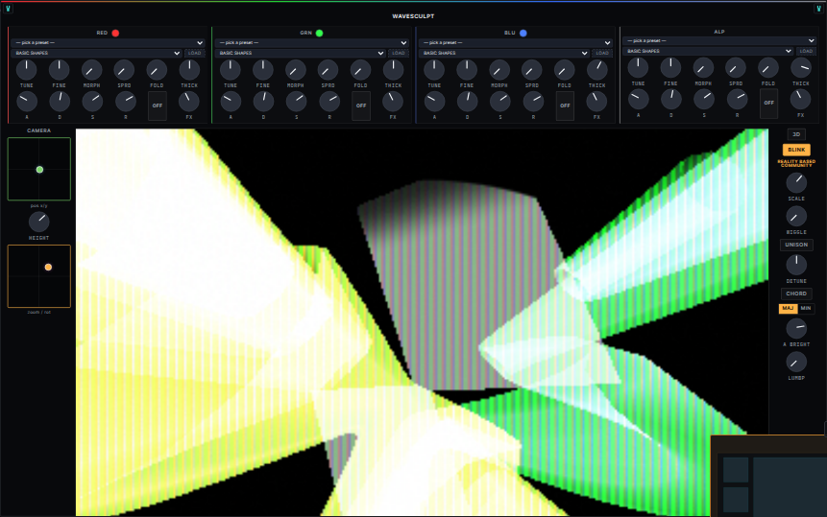Screen dimensions: 827x517
Task: Click the ALP THICK knob
Action: 801,68
